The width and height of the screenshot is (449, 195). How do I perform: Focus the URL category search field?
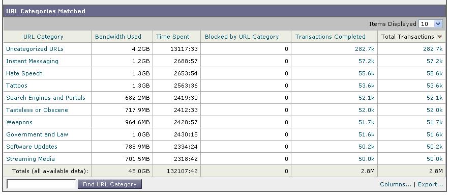tap(41, 184)
